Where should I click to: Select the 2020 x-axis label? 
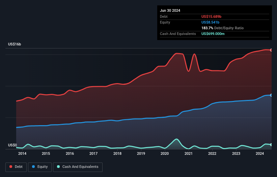pos(165,153)
